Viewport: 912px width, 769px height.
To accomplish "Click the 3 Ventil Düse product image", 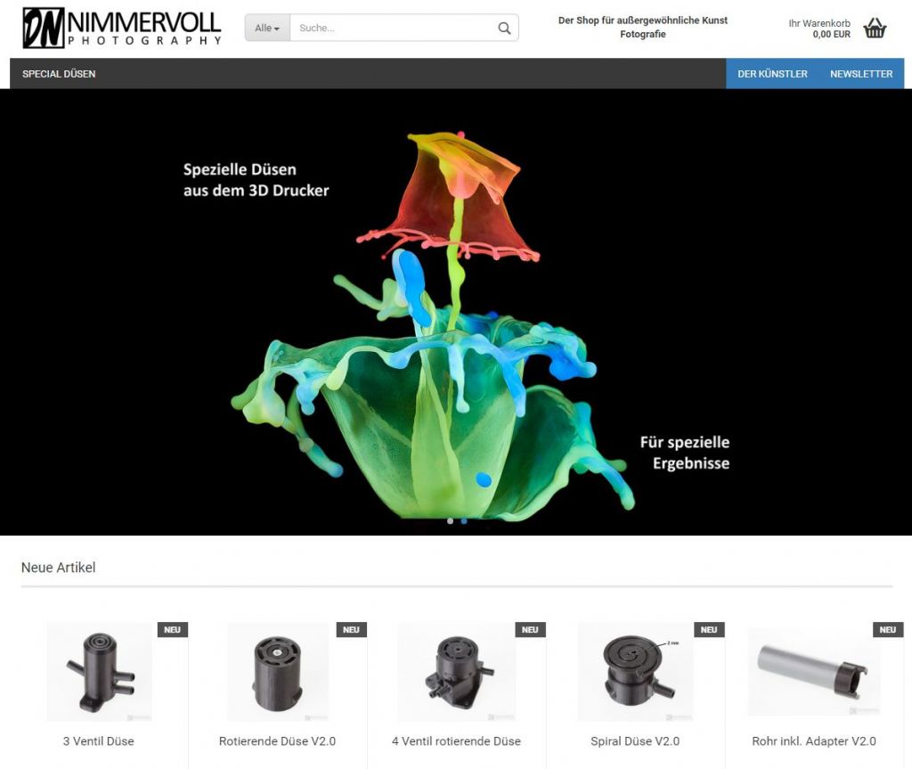I will click(x=99, y=672).
